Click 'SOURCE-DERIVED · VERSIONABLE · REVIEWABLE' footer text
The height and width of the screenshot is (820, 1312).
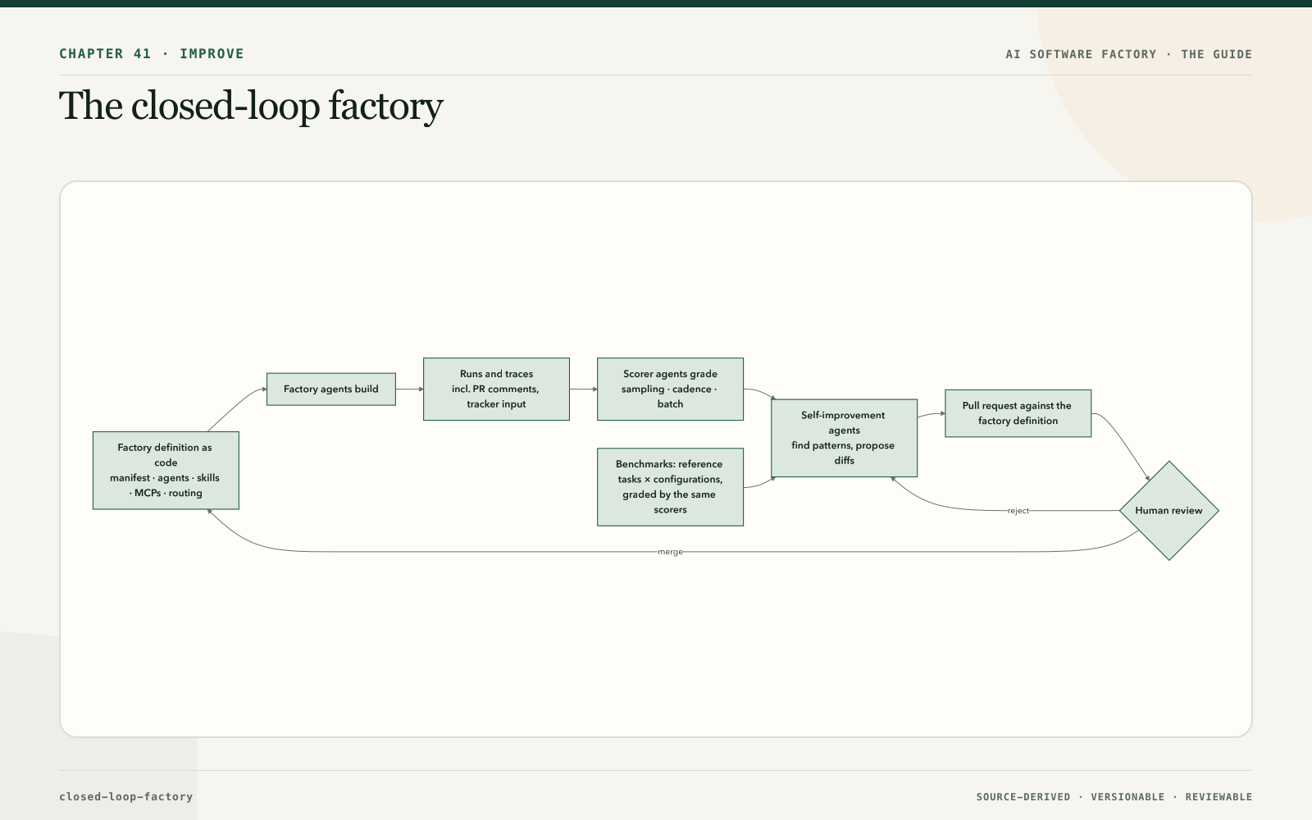pyautogui.click(x=1114, y=797)
